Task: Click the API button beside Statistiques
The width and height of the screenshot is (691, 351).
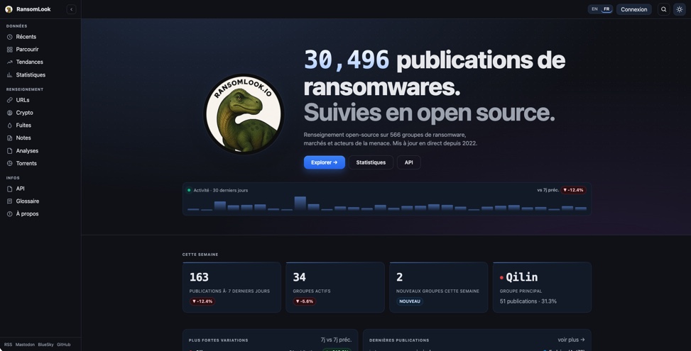Action: [408, 162]
